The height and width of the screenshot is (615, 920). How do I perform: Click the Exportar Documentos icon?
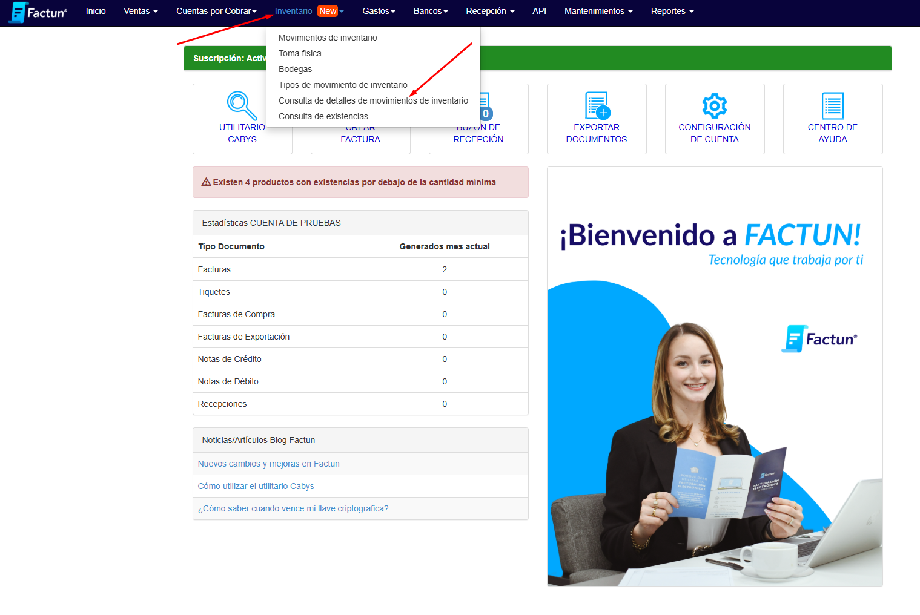[x=597, y=105]
